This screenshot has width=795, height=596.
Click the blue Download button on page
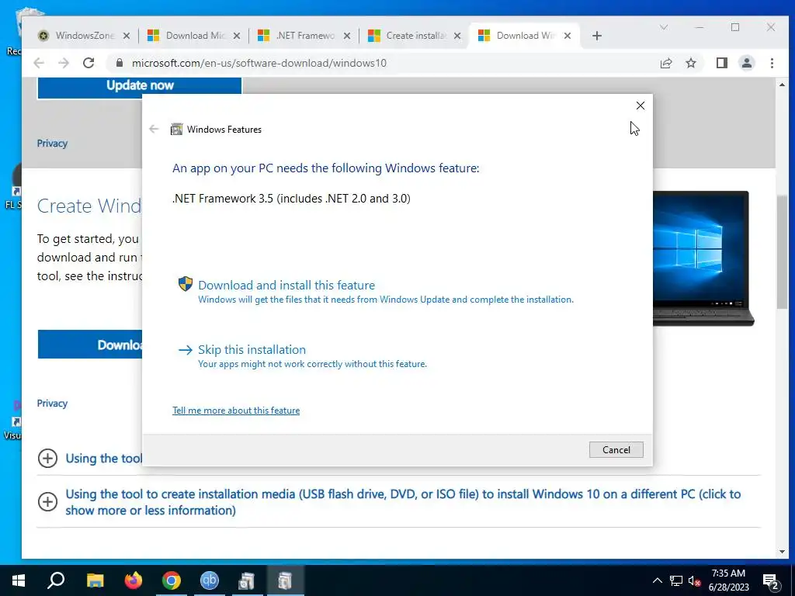90,345
